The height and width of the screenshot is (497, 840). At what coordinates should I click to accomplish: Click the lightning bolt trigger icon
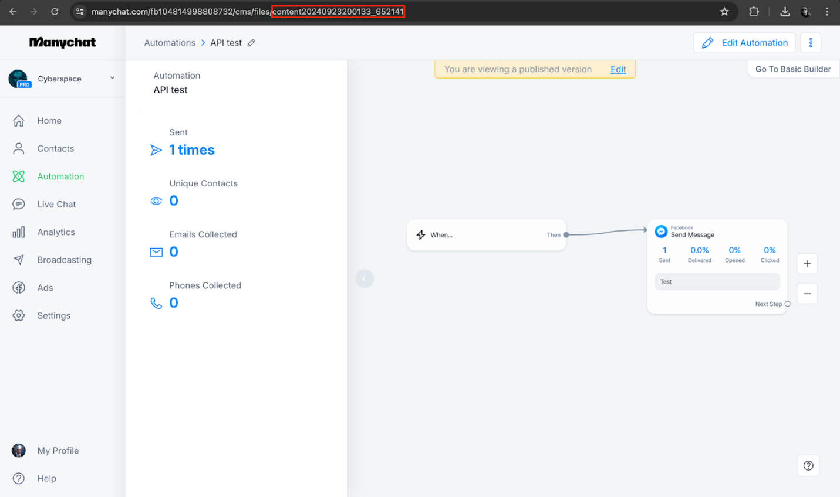(x=421, y=235)
